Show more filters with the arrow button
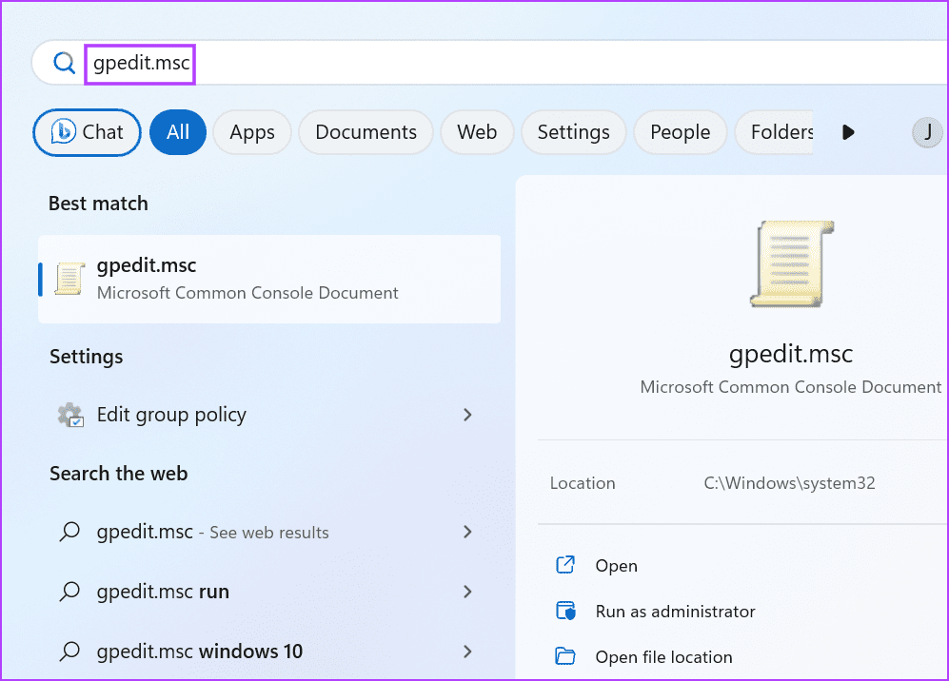The height and width of the screenshot is (681, 949). (x=848, y=132)
